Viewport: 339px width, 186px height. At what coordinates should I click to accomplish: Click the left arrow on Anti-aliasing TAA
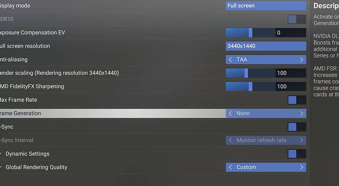[x=230, y=59]
